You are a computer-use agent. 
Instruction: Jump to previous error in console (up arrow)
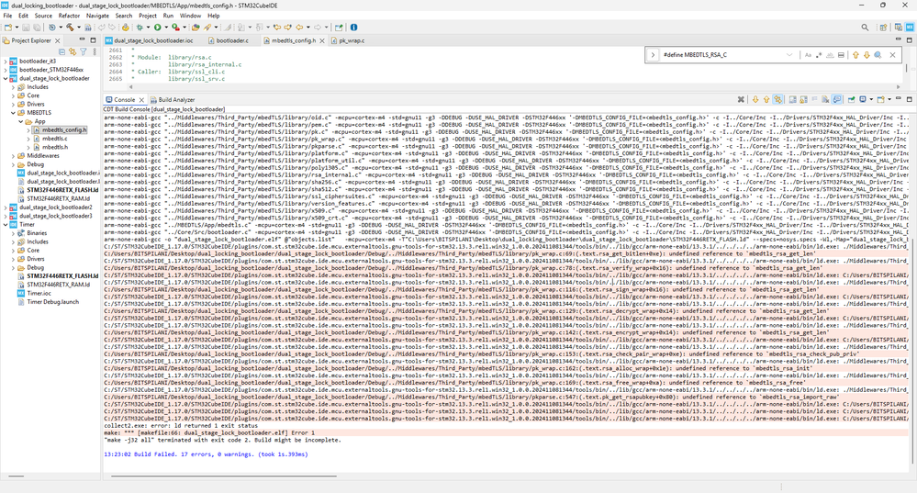766,99
